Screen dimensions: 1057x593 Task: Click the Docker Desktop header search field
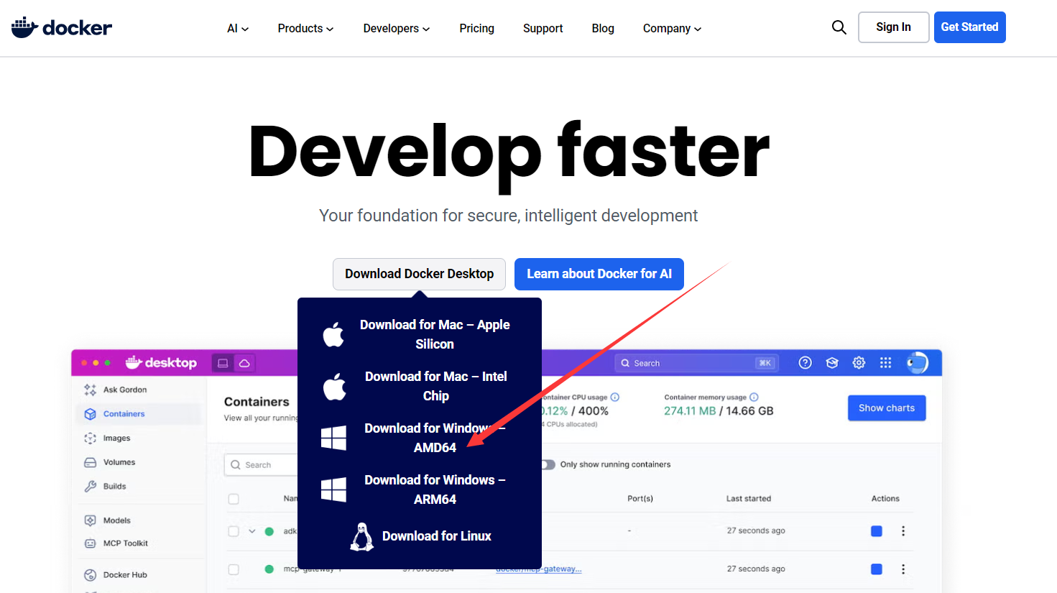click(696, 363)
